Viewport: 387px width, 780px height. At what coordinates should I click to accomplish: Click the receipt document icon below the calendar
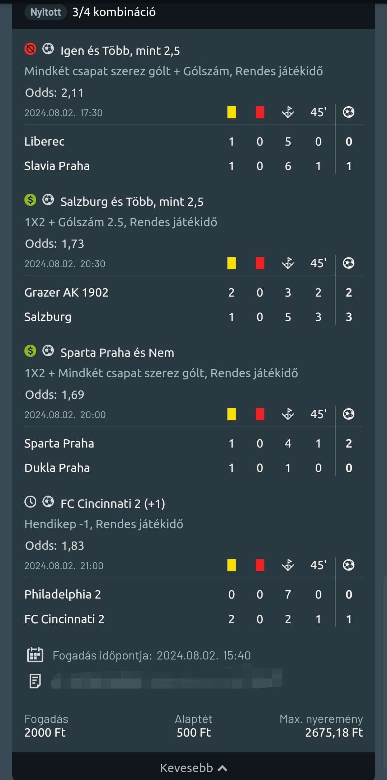(x=35, y=681)
